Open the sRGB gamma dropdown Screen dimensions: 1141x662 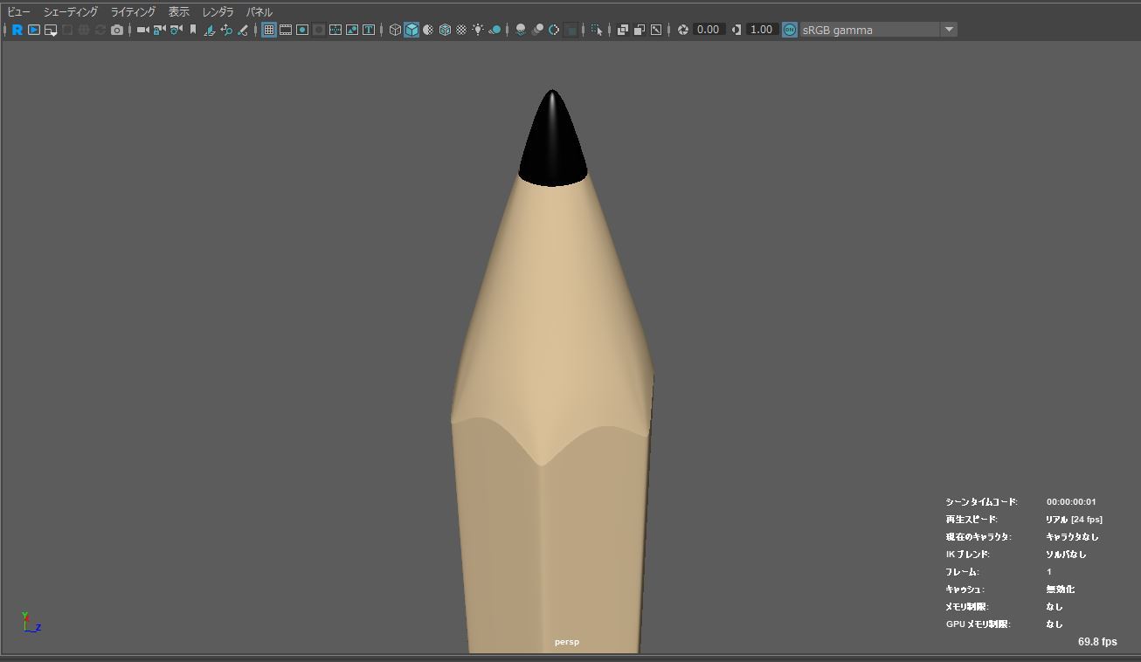point(869,30)
